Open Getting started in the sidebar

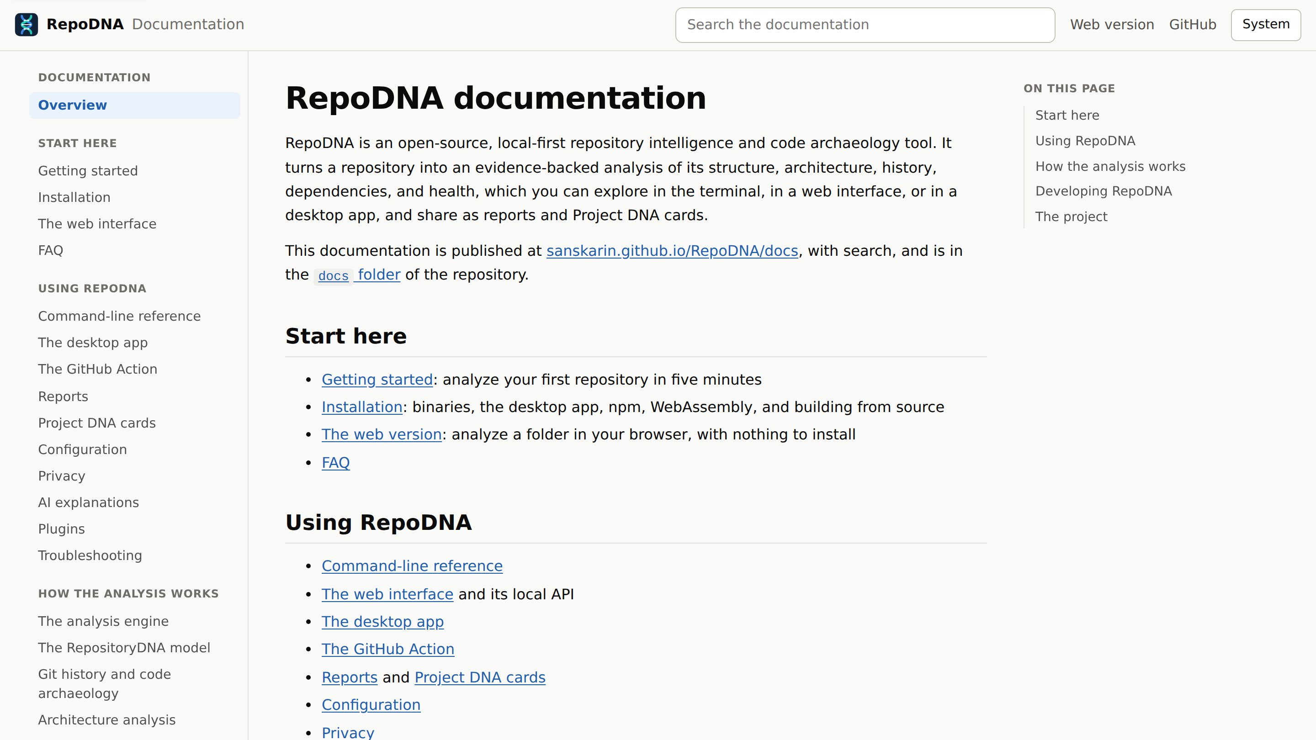pos(88,170)
